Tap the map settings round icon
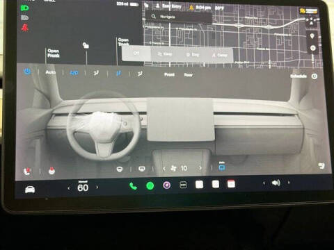 [313, 48]
